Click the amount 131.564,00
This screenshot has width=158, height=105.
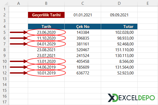click(x=119, y=67)
